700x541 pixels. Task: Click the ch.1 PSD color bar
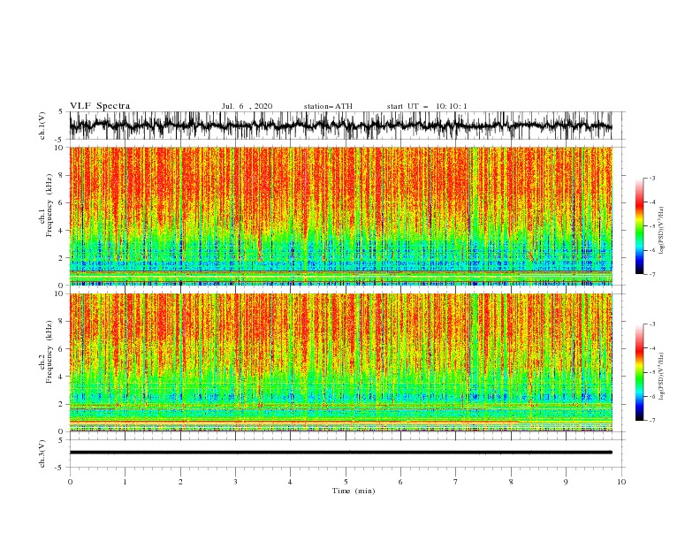pos(639,226)
